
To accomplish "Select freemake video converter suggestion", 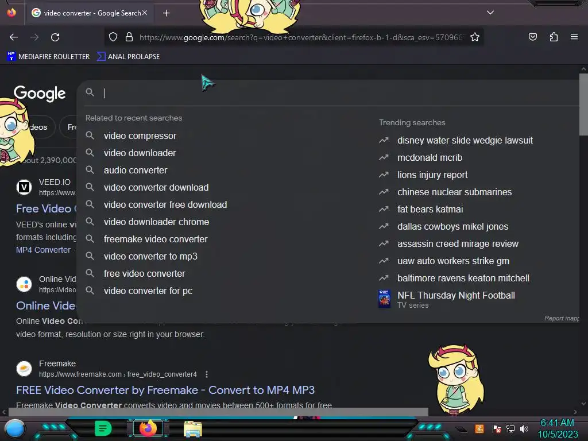I will pyautogui.click(x=156, y=239).
